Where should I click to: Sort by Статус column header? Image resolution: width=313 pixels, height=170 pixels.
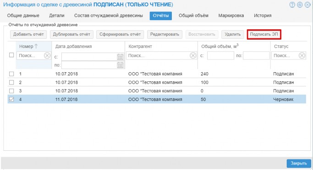(281, 46)
